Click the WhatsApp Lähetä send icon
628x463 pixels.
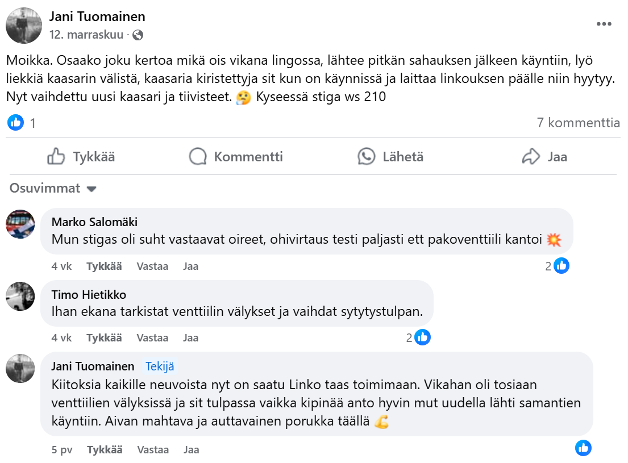click(367, 157)
